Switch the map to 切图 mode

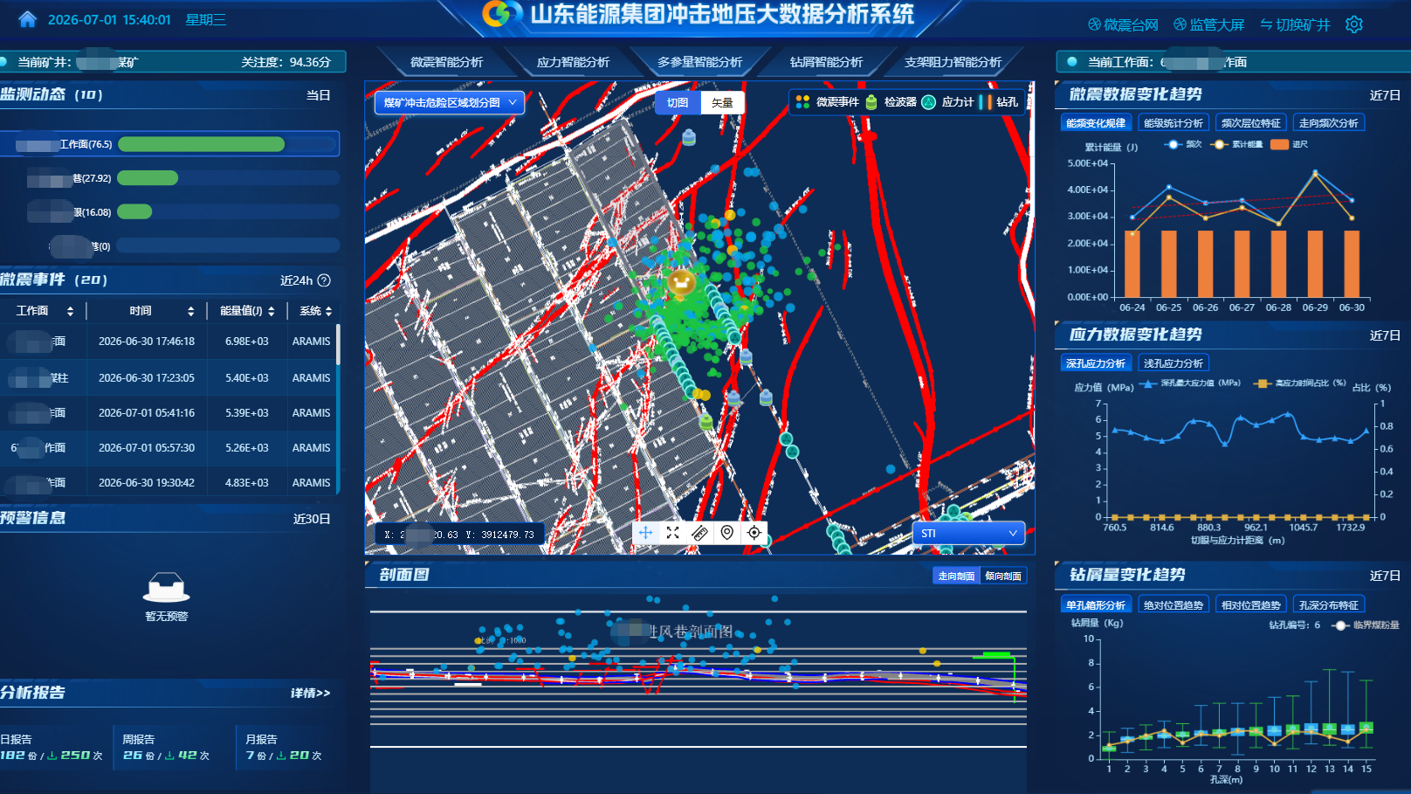click(x=678, y=102)
